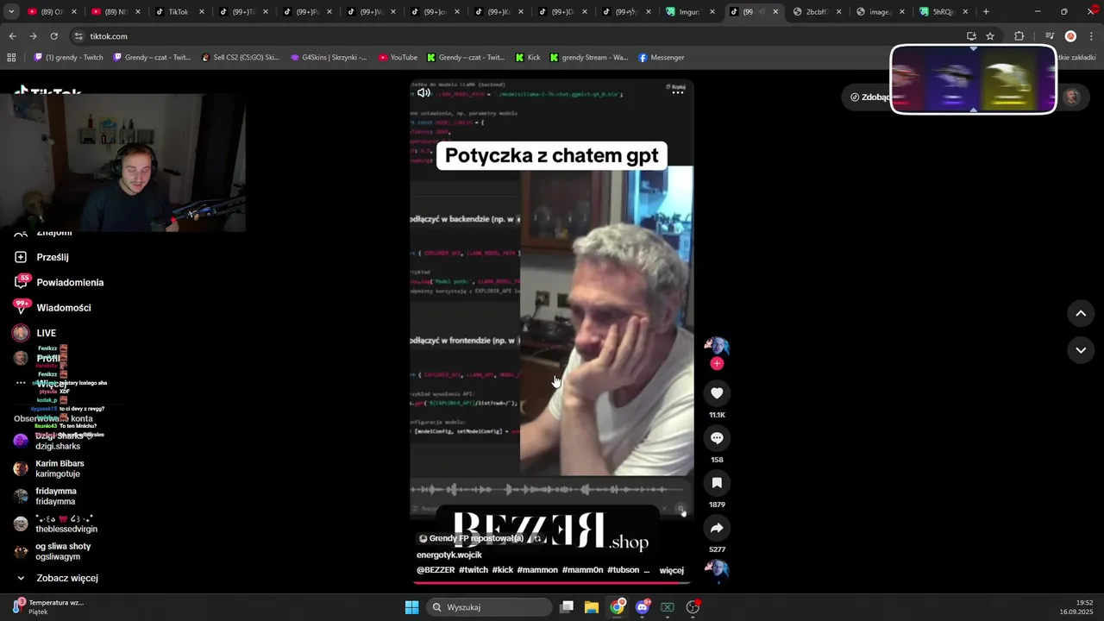Open the G4Skins | Skrzynki bookmark
1104x621 pixels.
click(328, 58)
